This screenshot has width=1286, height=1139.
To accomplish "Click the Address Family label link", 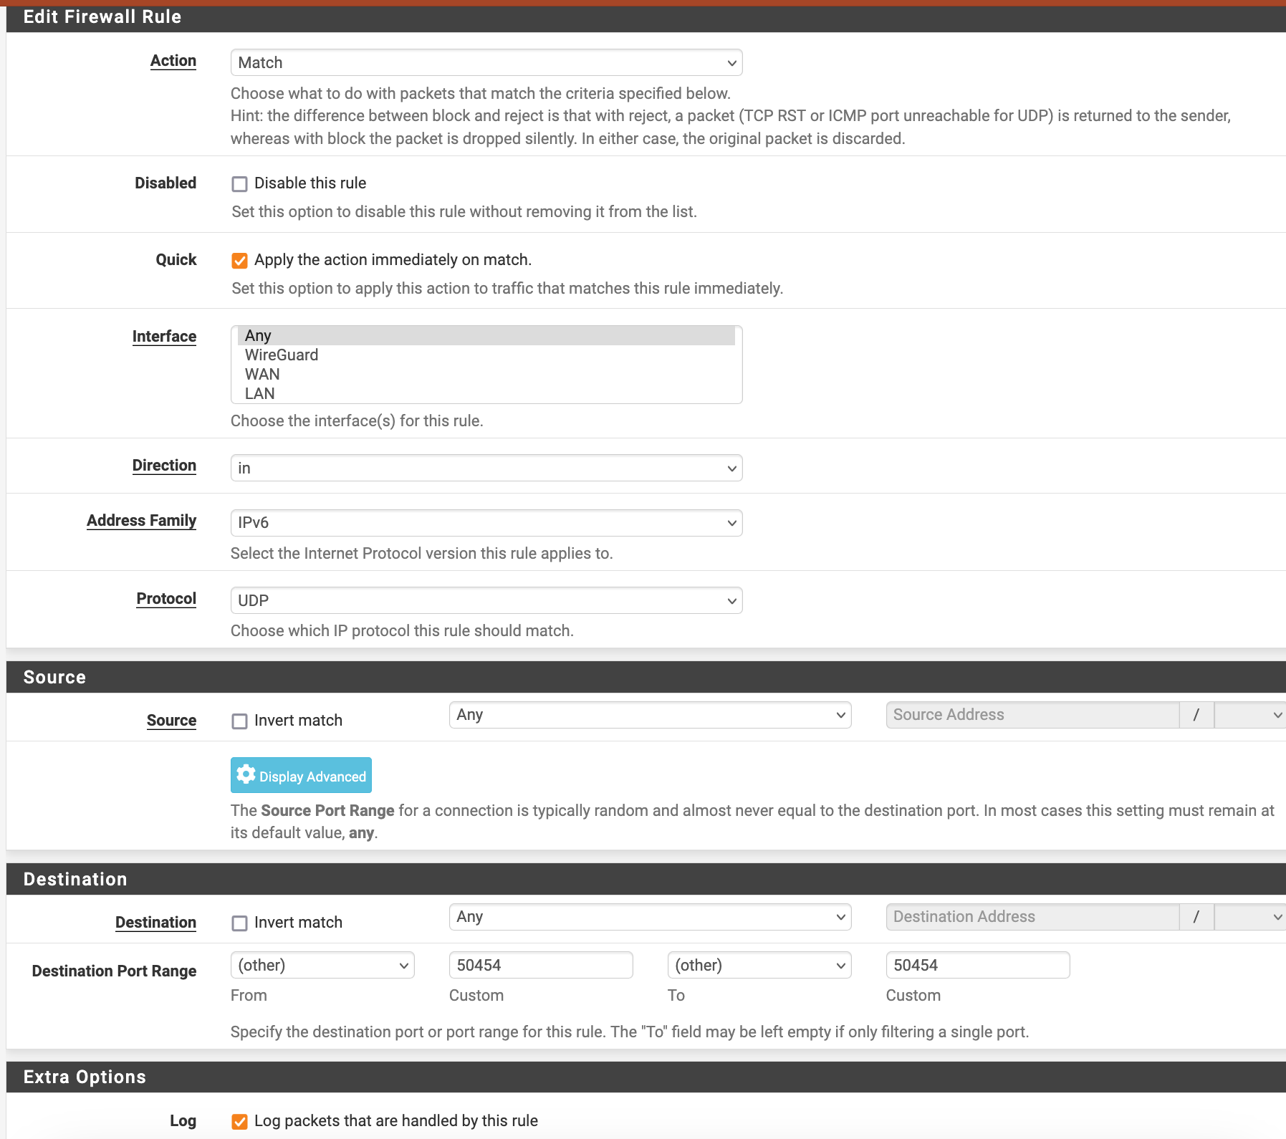I will 142,521.
